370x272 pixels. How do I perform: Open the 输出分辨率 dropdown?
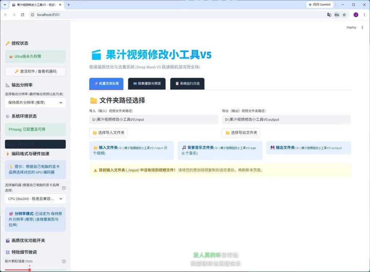(x=35, y=102)
